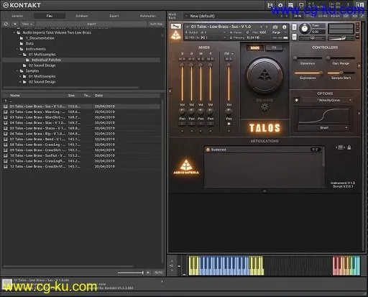Click the Audio Imperia pyramid logo in instrument header

176,35
